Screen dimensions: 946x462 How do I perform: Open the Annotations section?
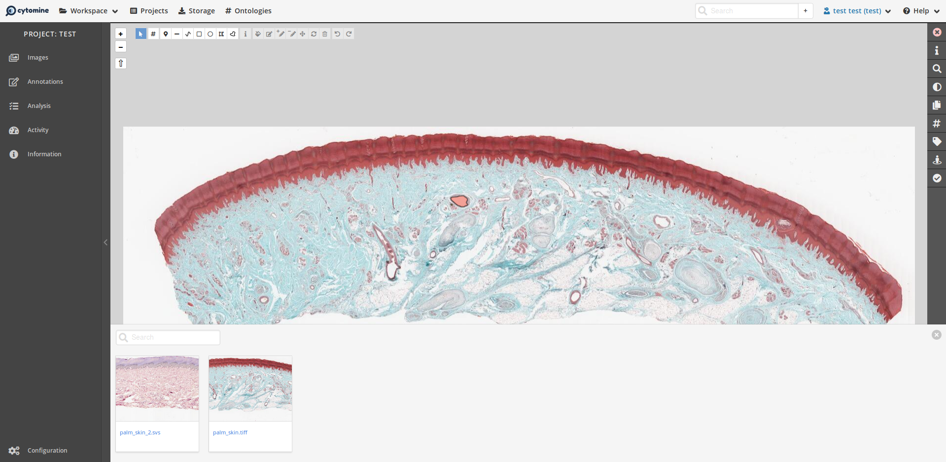(x=45, y=81)
